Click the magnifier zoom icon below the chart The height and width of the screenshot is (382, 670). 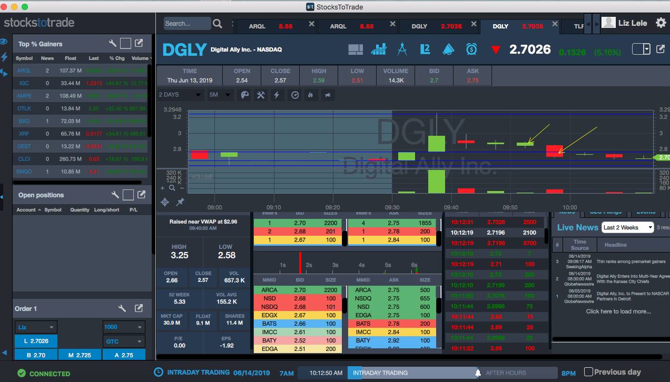172,188
